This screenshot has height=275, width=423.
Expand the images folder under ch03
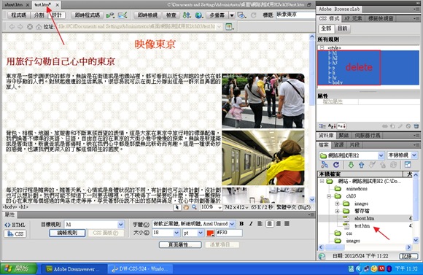[x=337, y=204]
